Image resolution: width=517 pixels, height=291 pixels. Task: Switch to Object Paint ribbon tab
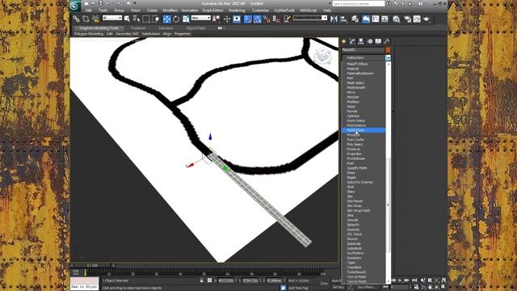point(195,28)
